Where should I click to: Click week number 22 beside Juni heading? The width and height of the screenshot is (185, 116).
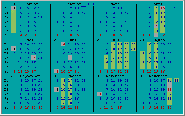click(x=56, y=40)
